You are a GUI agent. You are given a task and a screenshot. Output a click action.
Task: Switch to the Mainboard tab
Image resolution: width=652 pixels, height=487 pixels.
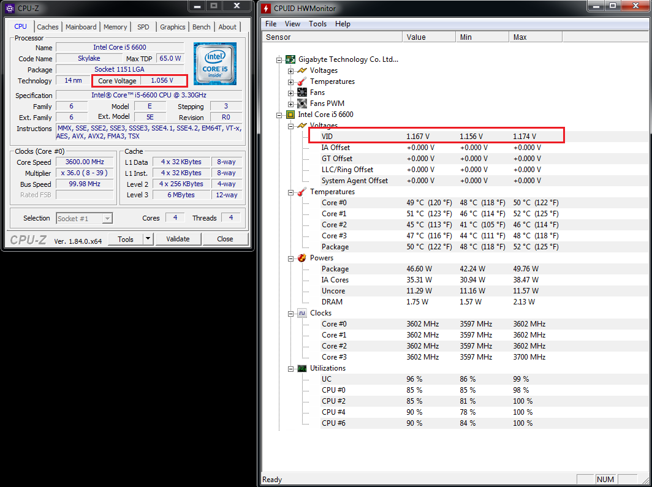pos(81,27)
